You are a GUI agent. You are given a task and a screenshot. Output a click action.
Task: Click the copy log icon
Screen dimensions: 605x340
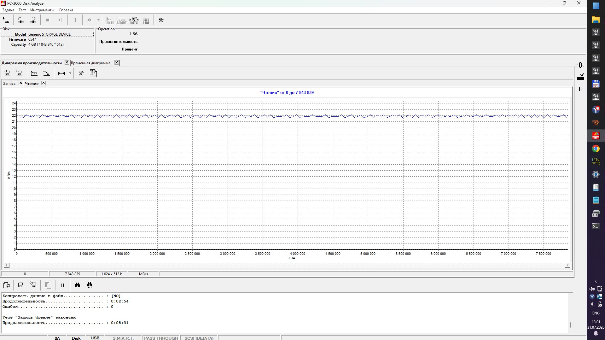[x=48, y=285]
